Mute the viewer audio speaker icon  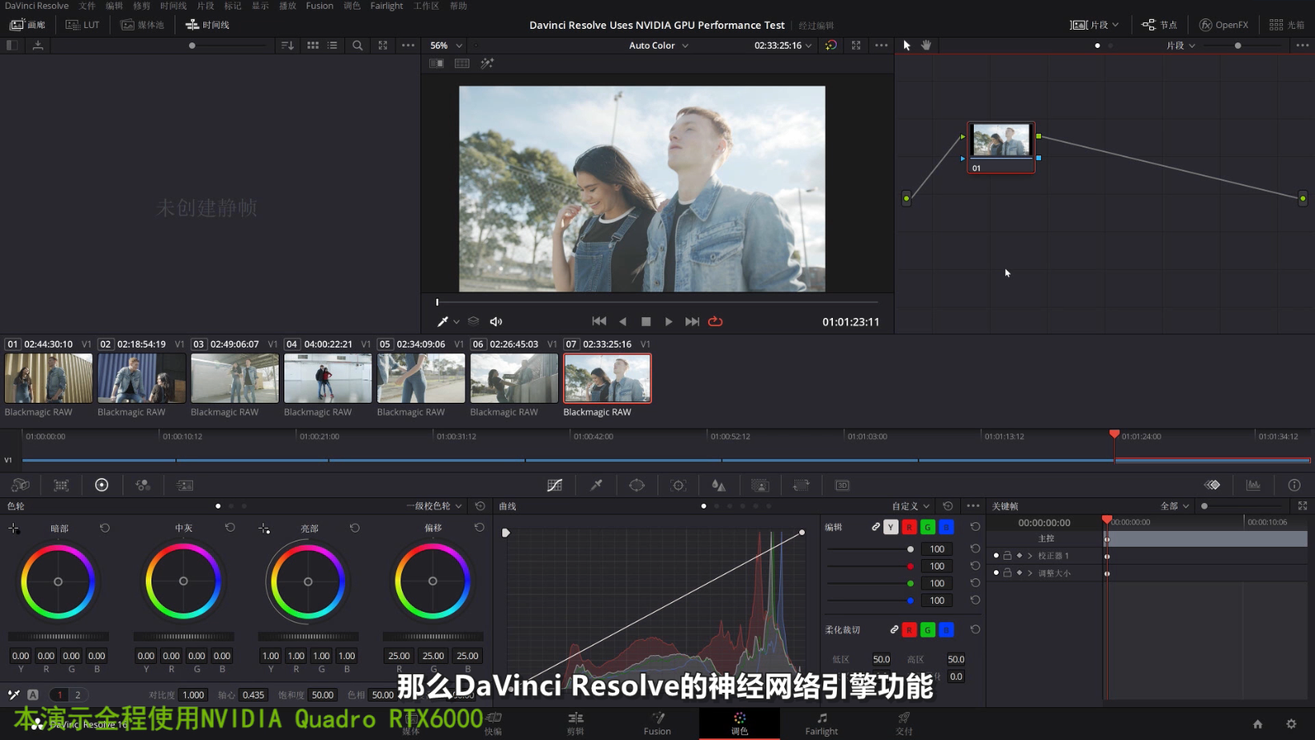pyautogui.click(x=496, y=322)
